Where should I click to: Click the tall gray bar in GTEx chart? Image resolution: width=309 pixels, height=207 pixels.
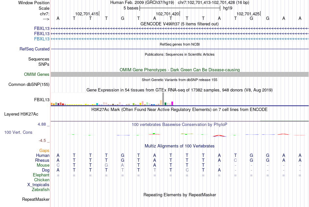[x=163, y=99]
